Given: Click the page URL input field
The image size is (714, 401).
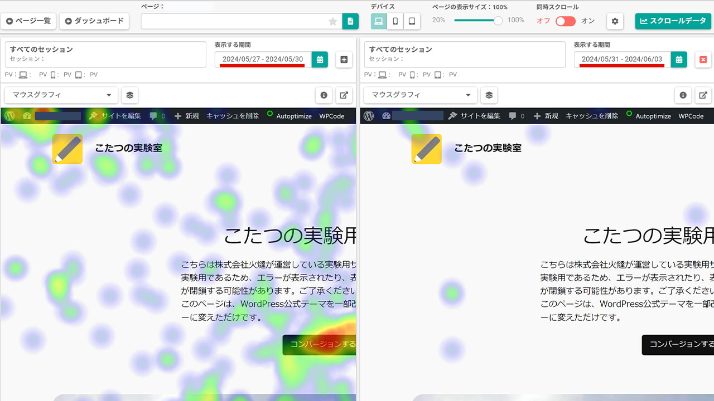Looking at the screenshot, I should click(x=241, y=21).
